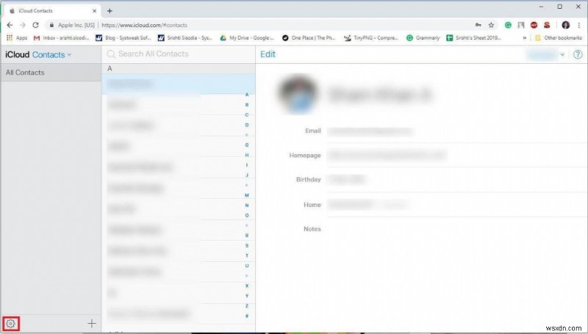The height and width of the screenshot is (334, 588).
Task: Select All Contacts group
Action: (51, 73)
